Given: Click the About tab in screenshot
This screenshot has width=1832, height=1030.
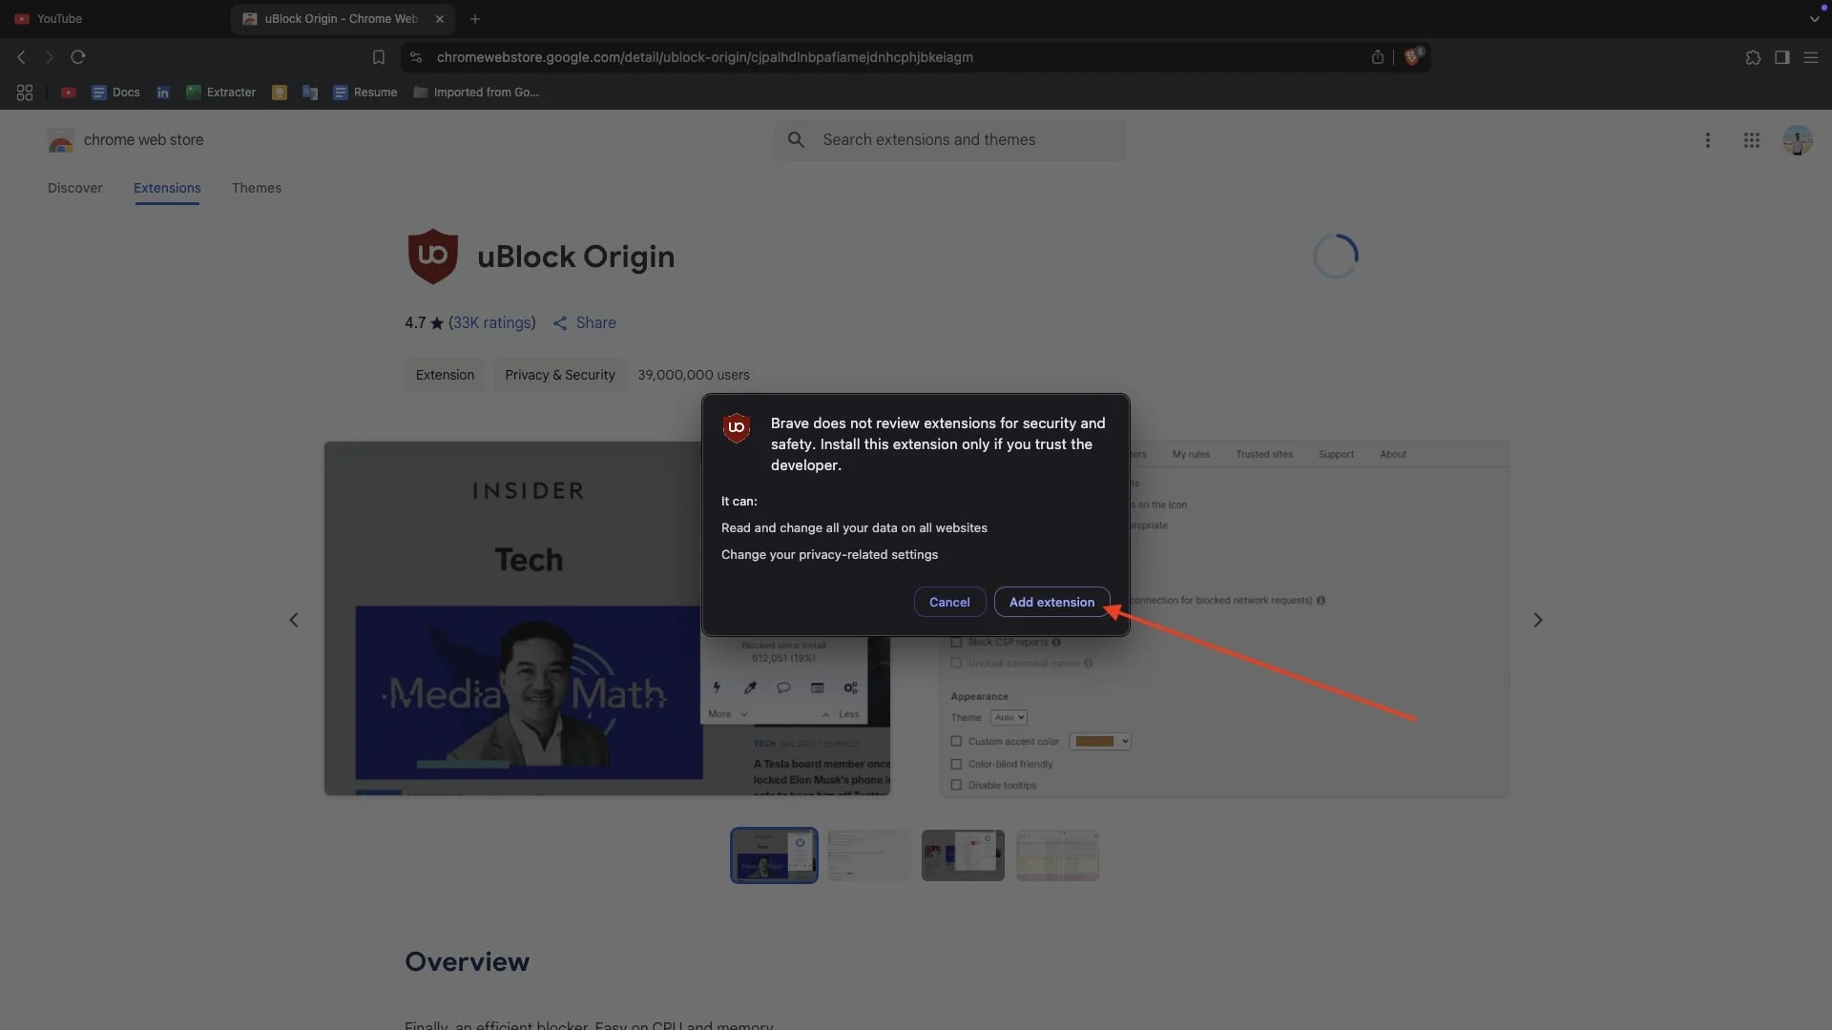Looking at the screenshot, I should [1393, 455].
